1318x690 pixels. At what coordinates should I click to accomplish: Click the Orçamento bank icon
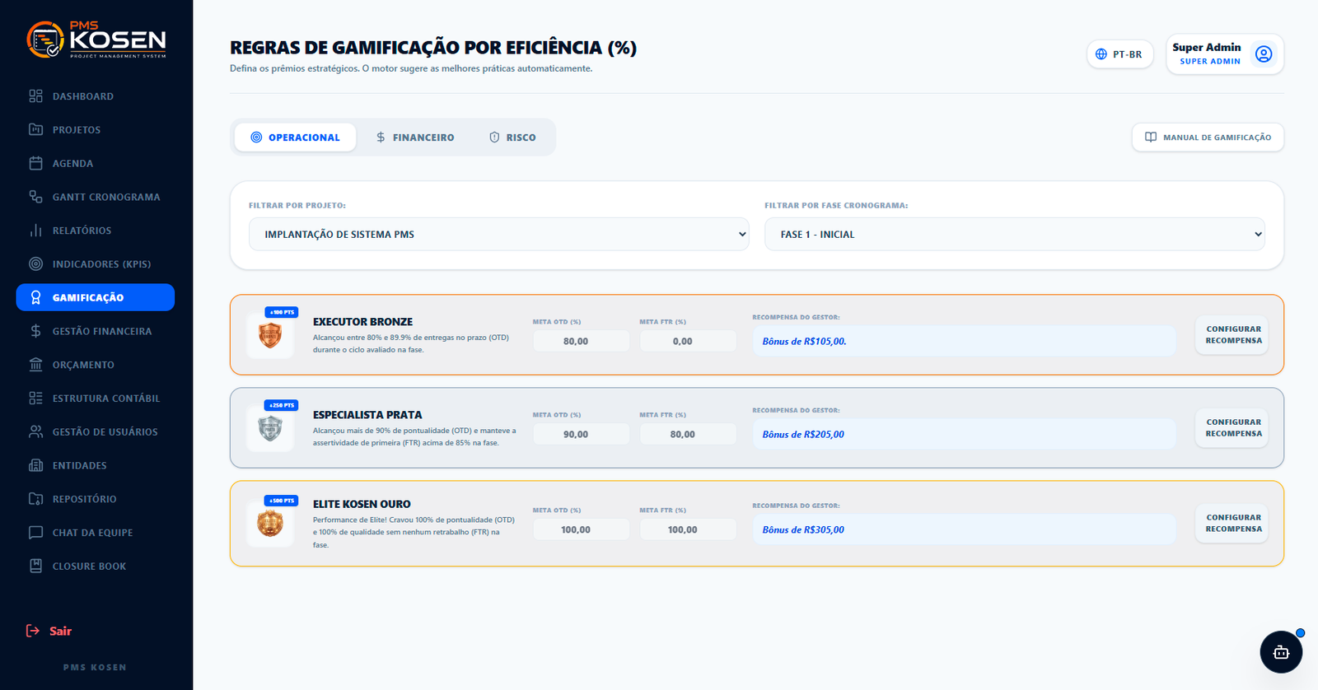coord(35,365)
